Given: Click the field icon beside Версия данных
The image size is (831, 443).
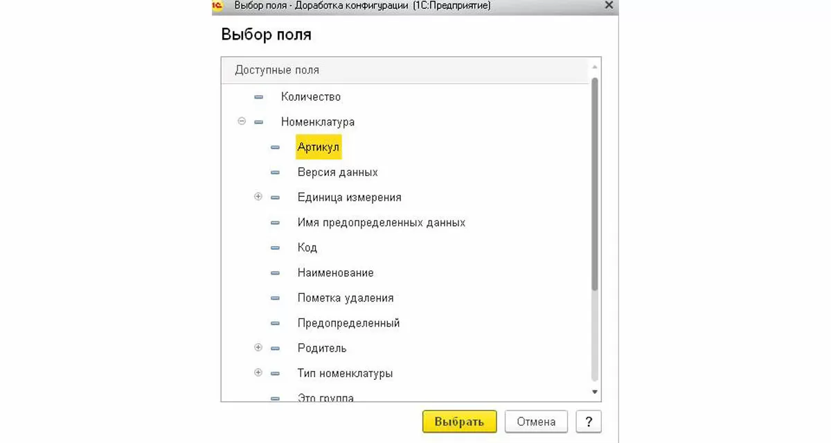Looking at the screenshot, I should point(275,172).
